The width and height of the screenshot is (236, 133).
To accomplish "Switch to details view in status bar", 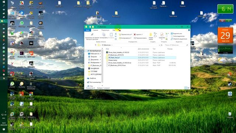I will (186, 88).
